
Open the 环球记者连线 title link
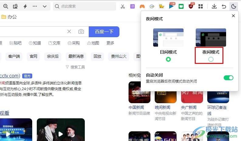pos(217,110)
